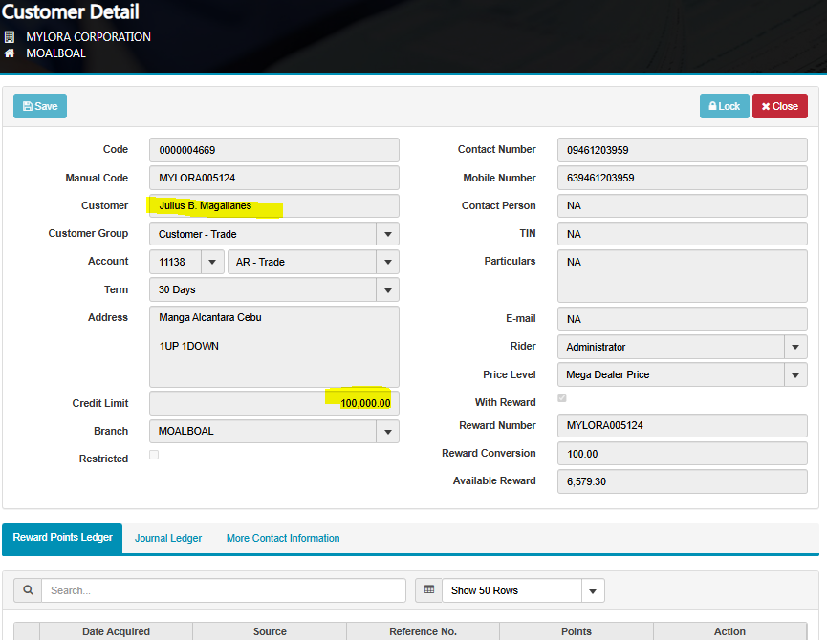Switch to the Journal Ledger tab

(168, 538)
